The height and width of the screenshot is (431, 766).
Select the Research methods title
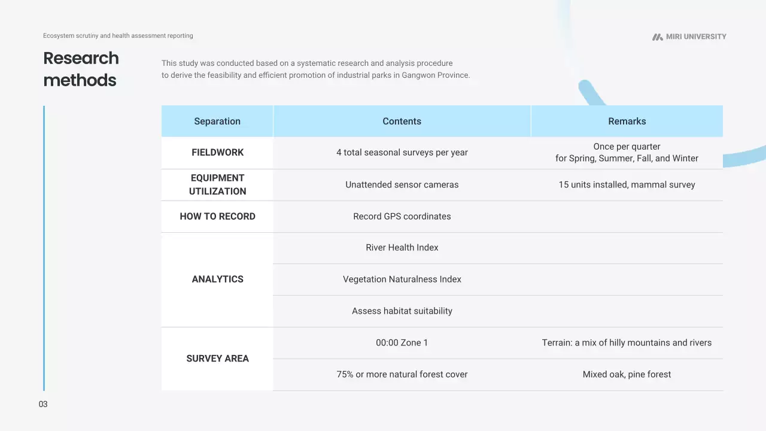pyautogui.click(x=81, y=69)
